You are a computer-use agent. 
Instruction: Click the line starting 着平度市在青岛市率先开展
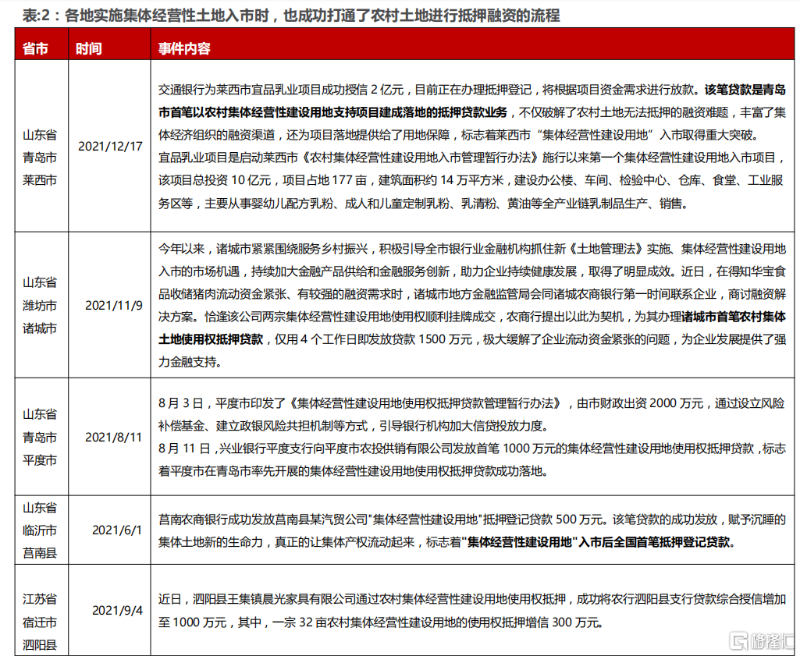point(353,471)
